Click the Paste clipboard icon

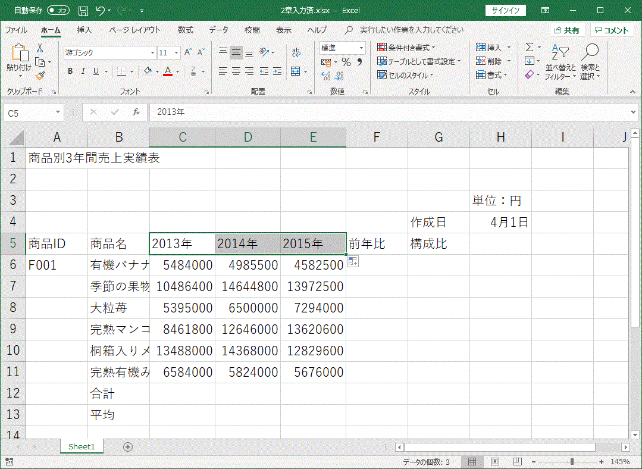pos(19,52)
